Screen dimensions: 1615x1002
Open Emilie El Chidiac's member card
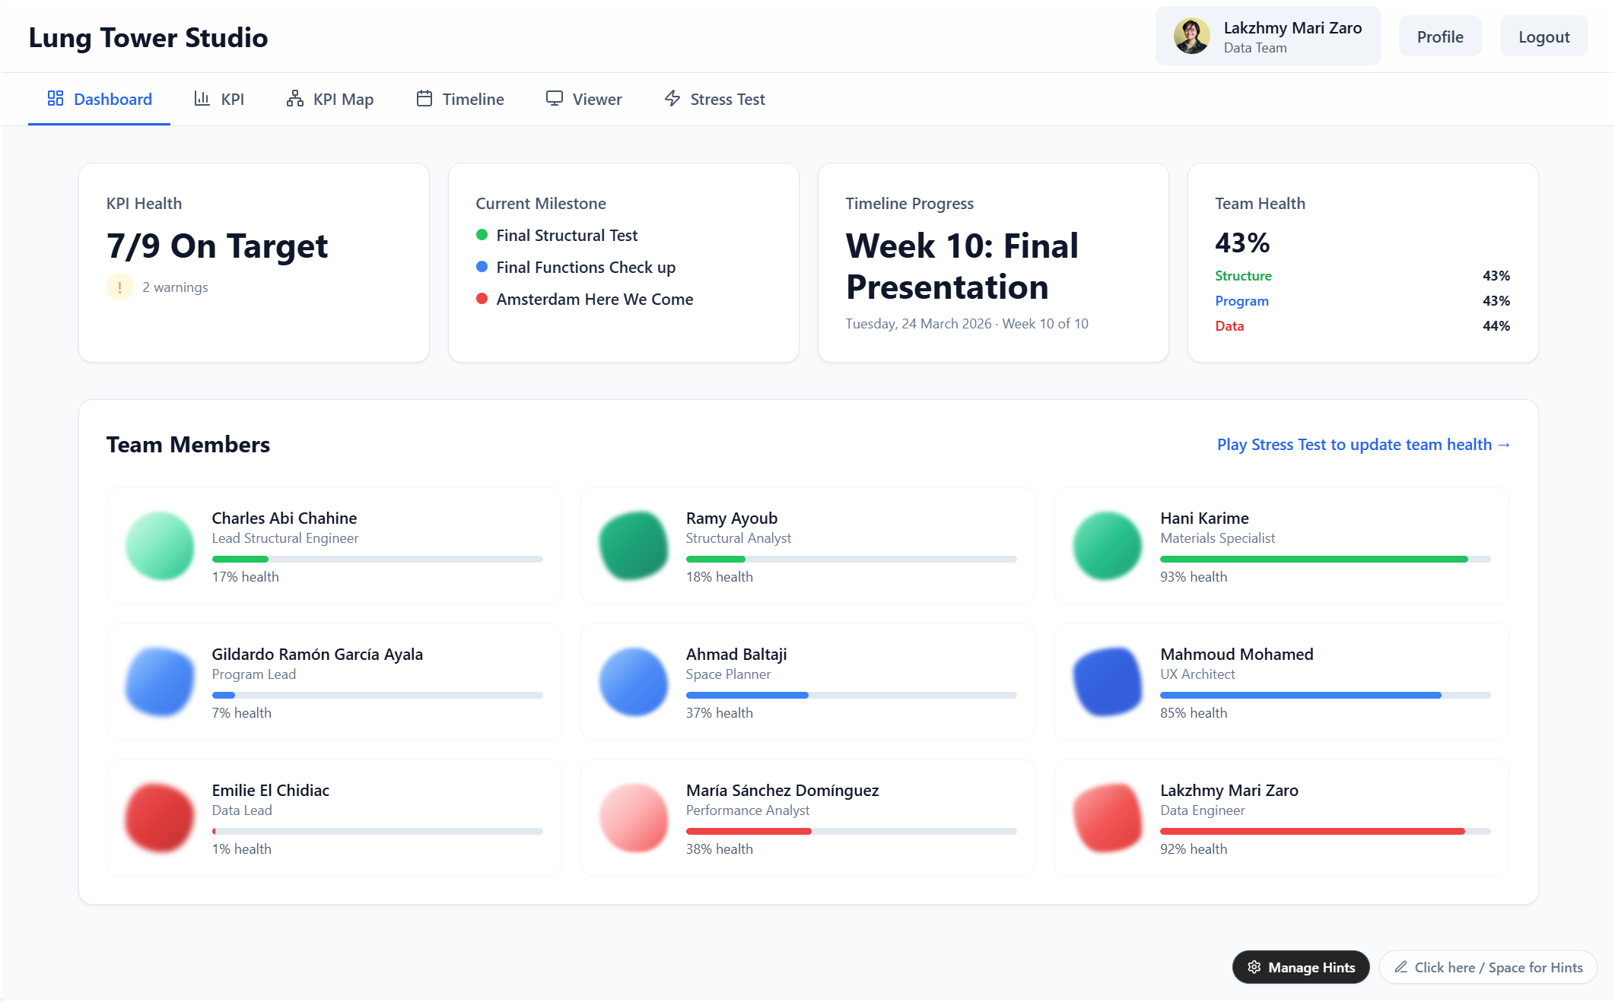click(334, 817)
